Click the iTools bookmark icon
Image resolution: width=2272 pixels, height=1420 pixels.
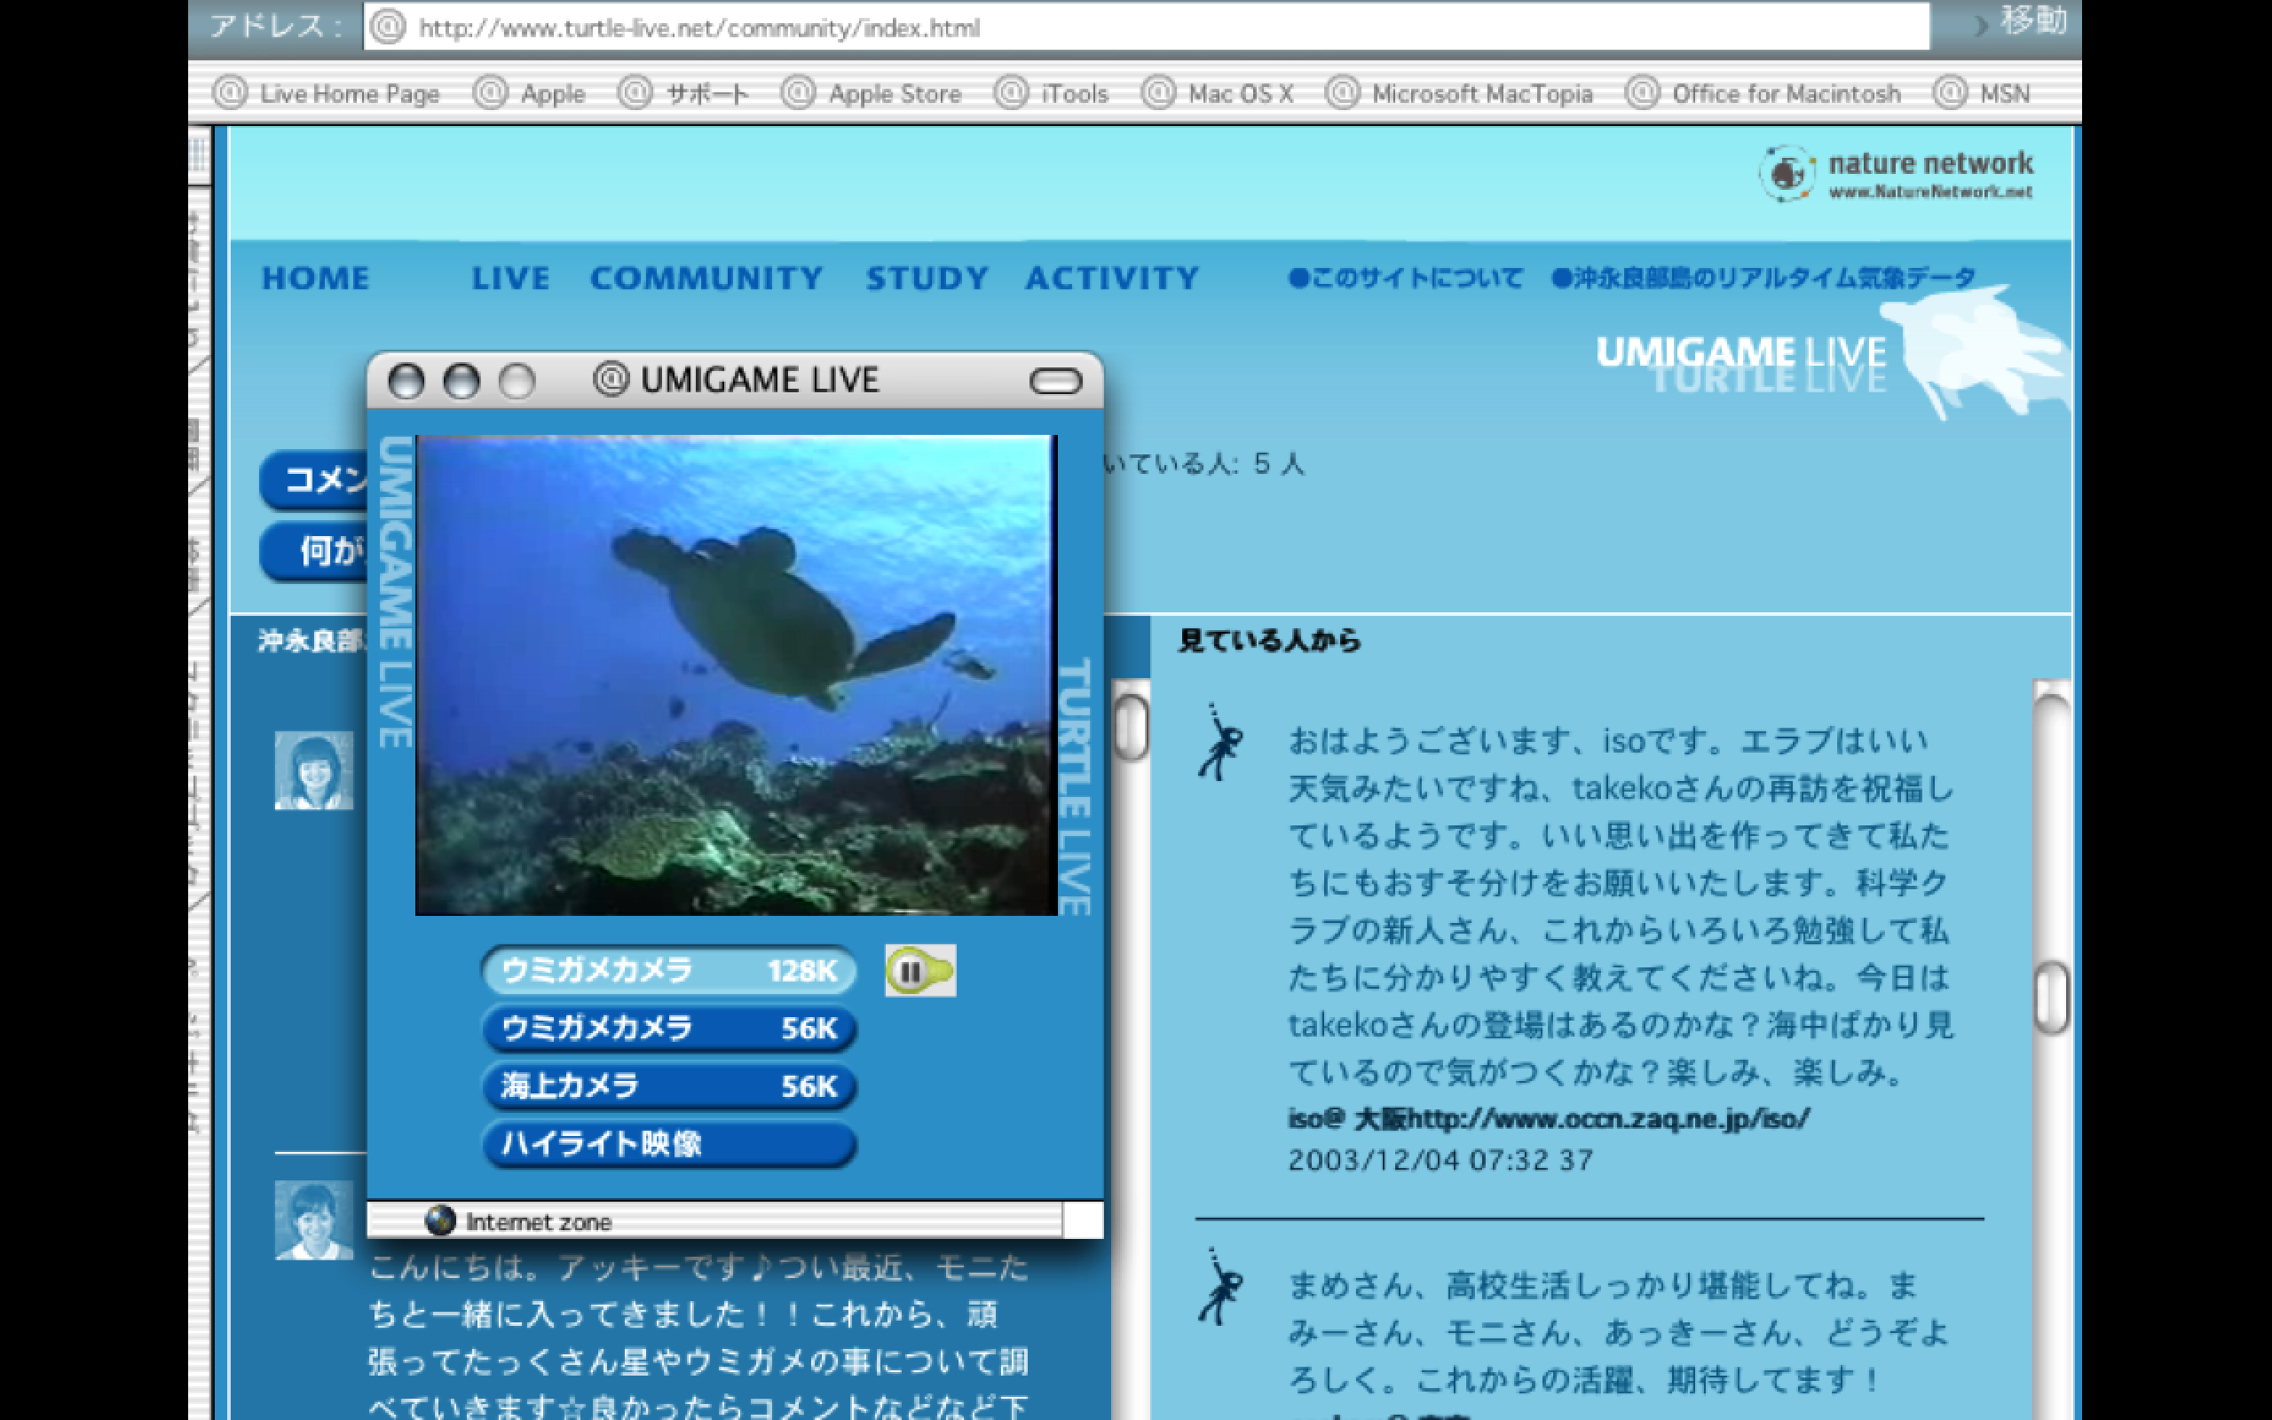pos(1011,93)
